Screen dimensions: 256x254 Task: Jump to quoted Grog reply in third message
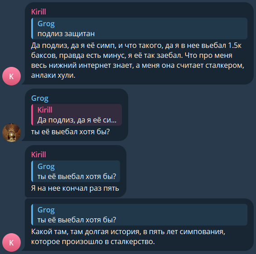pyautogui.click(x=75, y=171)
